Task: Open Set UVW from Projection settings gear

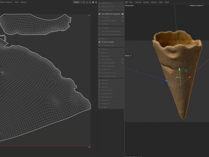Action: 123,14
